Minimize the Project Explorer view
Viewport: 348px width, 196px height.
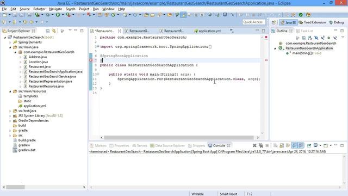(76, 30)
